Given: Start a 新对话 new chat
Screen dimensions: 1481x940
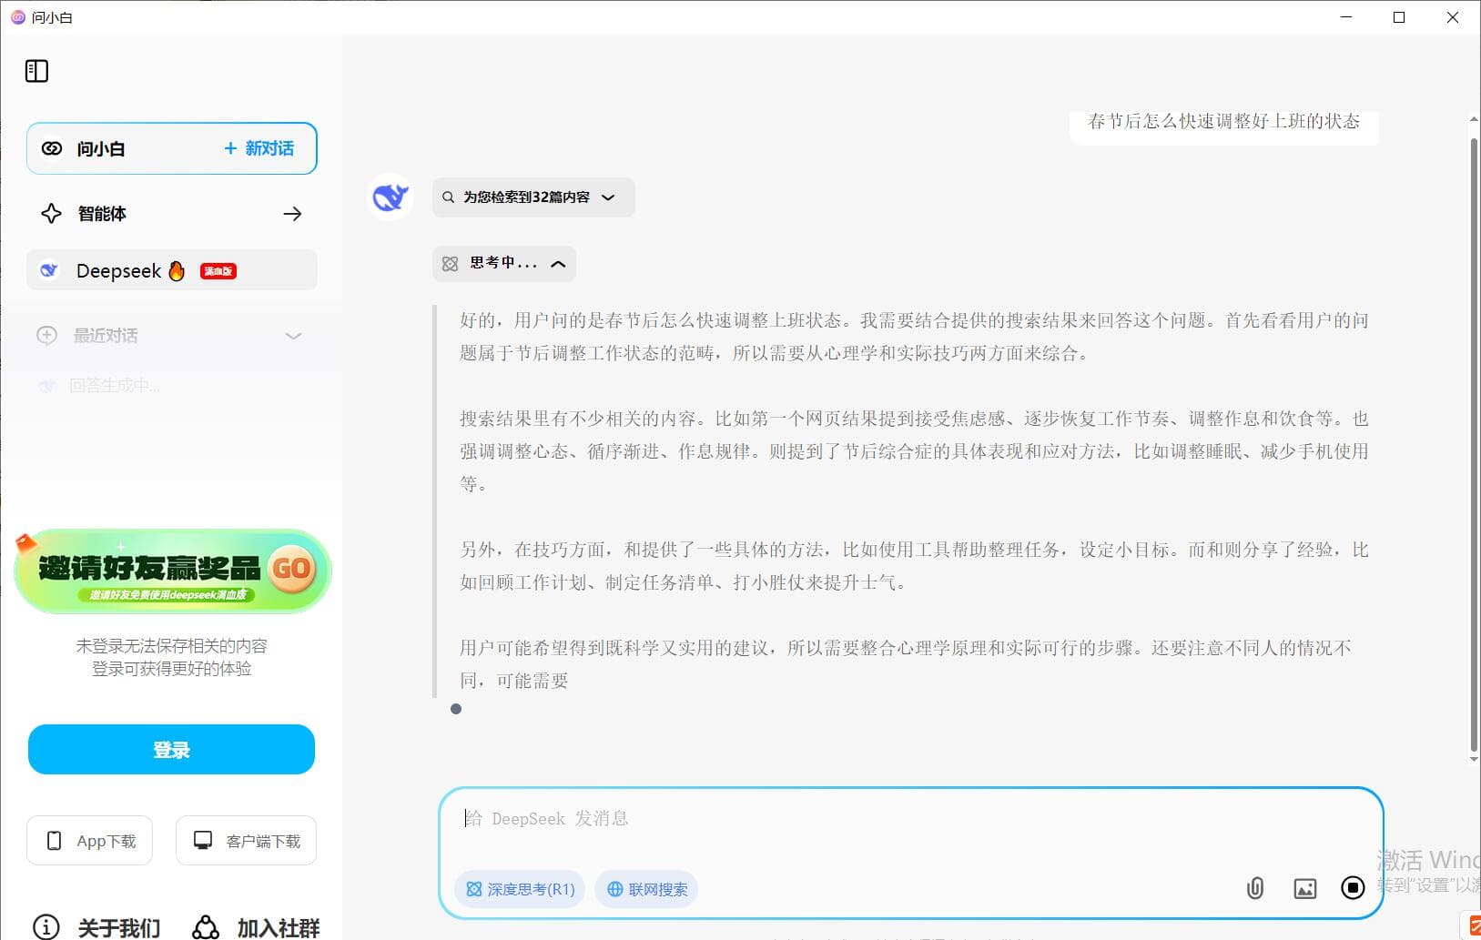Looking at the screenshot, I should point(259,148).
